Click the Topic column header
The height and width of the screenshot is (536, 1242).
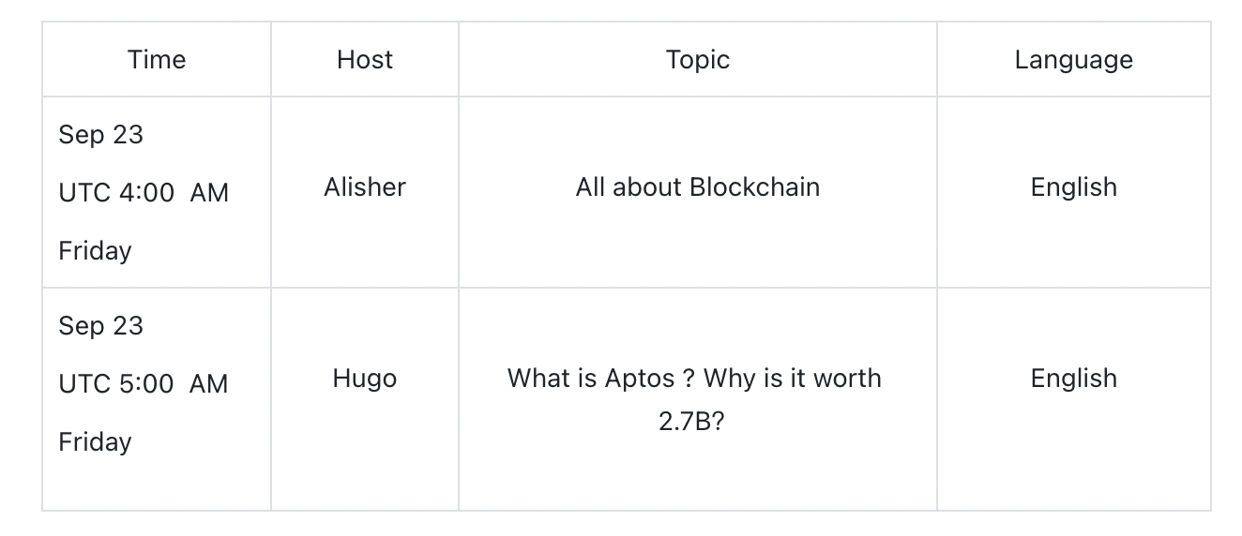[697, 60]
